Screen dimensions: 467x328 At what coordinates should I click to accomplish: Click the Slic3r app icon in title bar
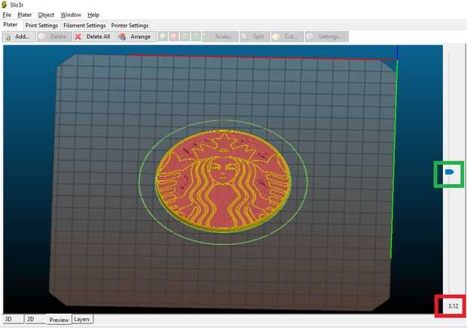point(5,5)
